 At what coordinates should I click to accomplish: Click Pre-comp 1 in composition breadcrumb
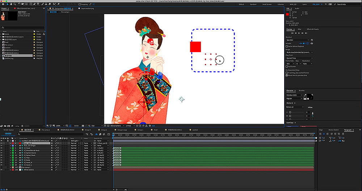click(x=65, y=12)
